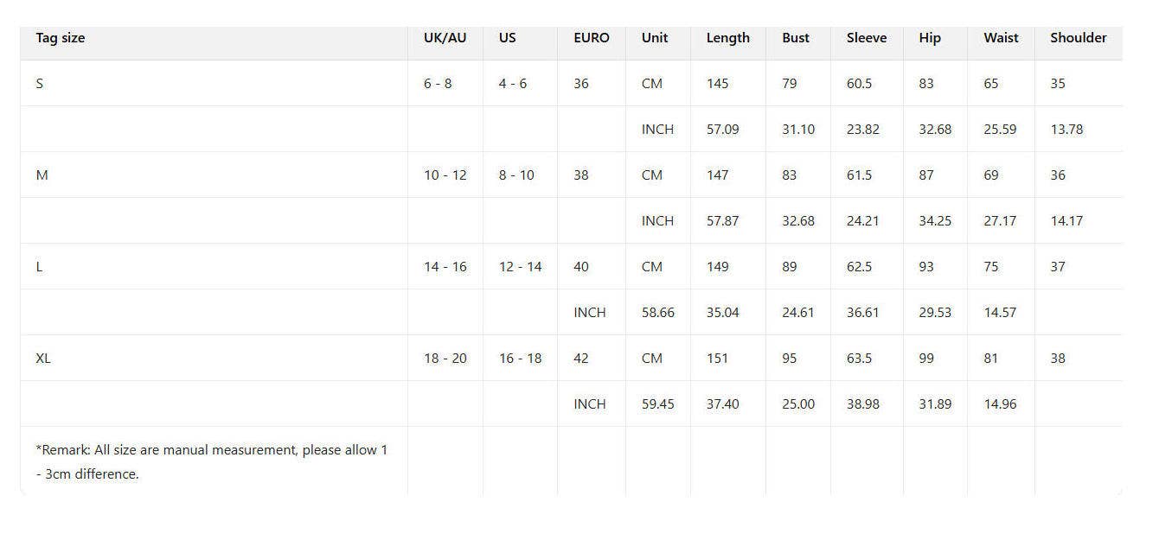The image size is (1159, 540).
Task: Click the Bust column header
Action: pyautogui.click(x=796, y=38)
